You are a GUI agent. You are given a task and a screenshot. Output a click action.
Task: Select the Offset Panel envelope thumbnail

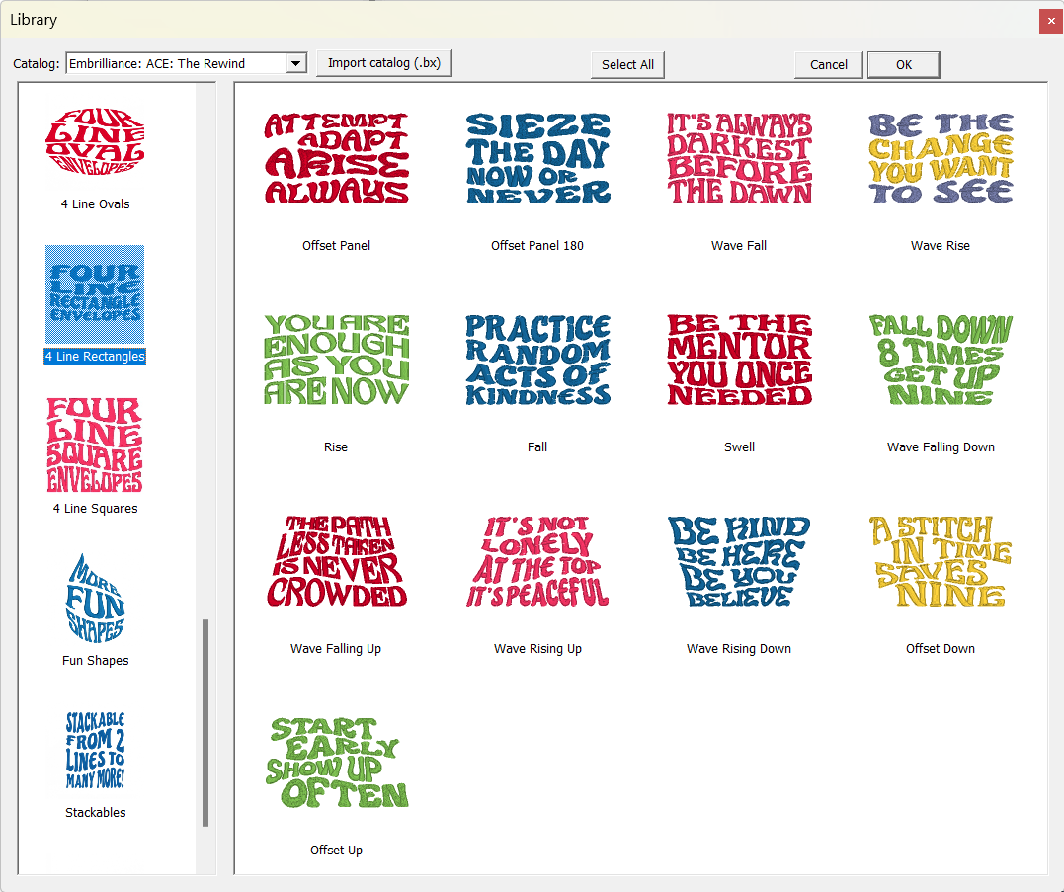[x=336, y=159]
